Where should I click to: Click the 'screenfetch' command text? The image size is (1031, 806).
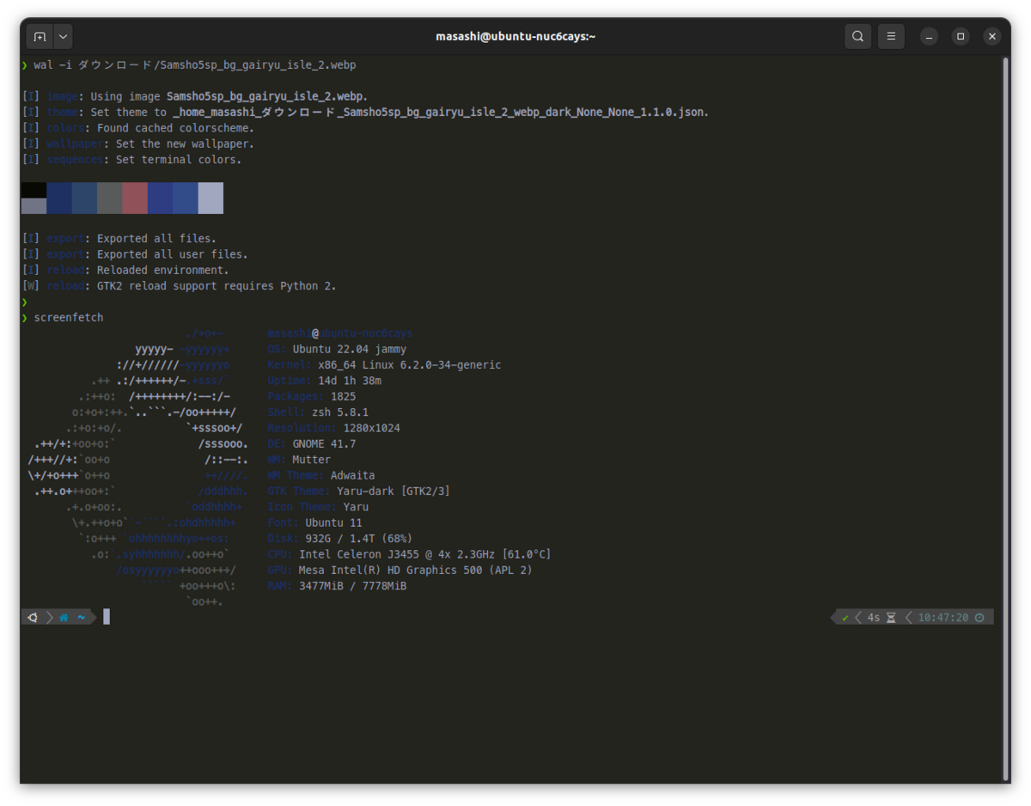pyautogui.click(x=69, y=318)
